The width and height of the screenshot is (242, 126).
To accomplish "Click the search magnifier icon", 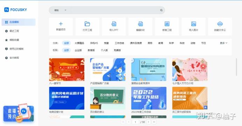I will point(161,10).
